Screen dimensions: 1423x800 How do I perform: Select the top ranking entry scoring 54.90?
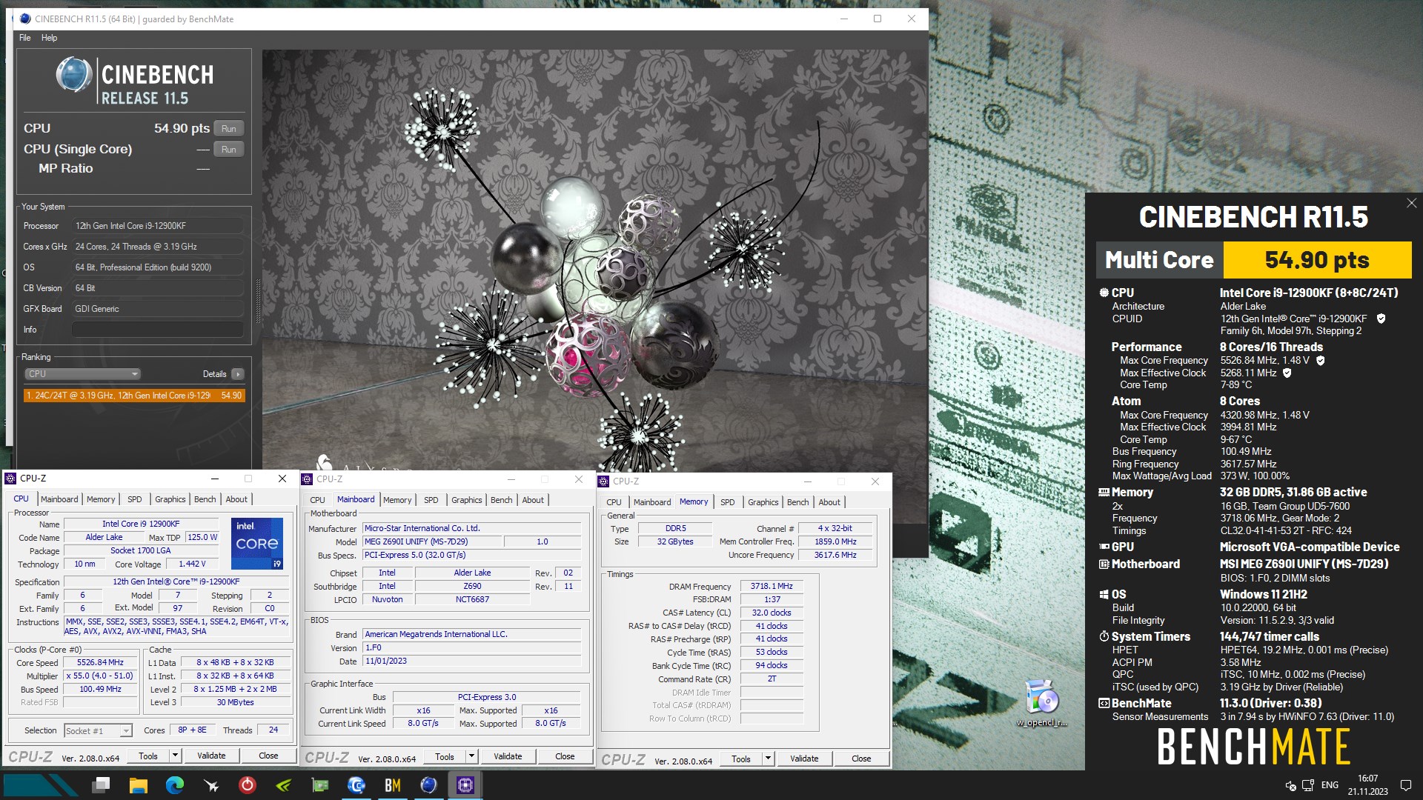pos(134,396)
